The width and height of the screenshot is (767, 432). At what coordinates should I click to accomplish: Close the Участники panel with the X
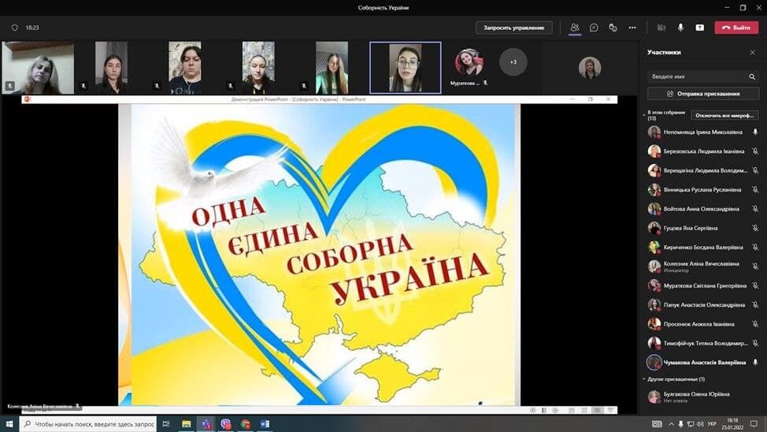click(752, 53)
